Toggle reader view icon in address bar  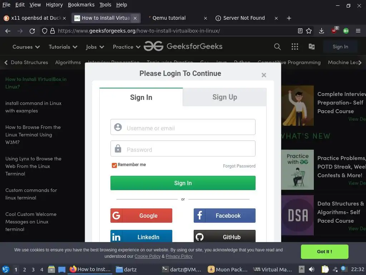(x=300, y=31)
